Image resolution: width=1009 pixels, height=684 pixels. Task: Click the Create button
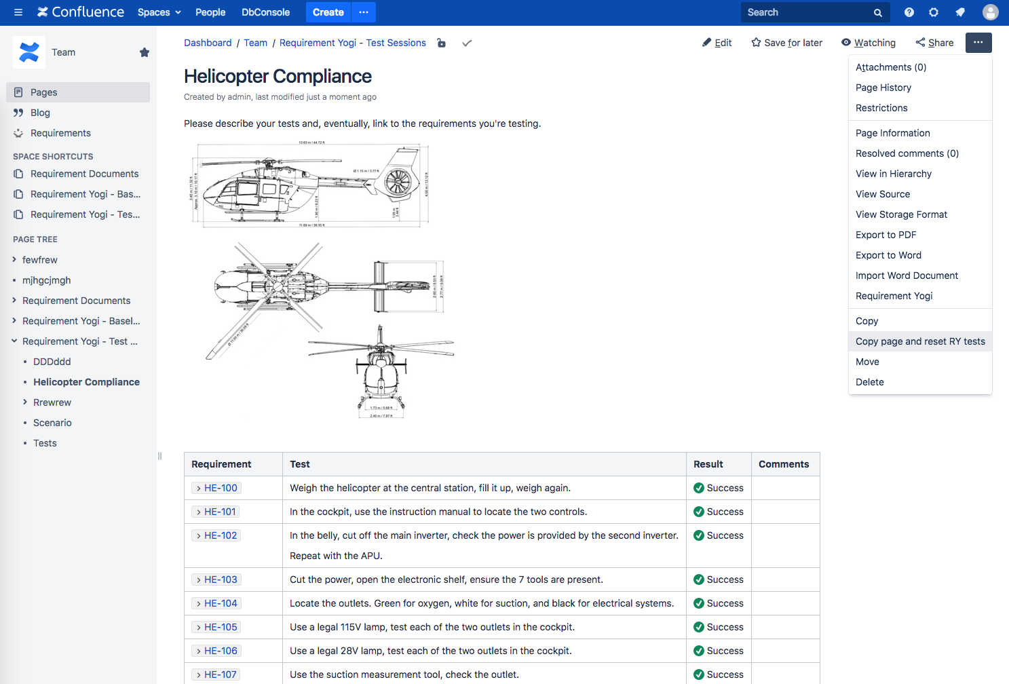coord(328,12)
